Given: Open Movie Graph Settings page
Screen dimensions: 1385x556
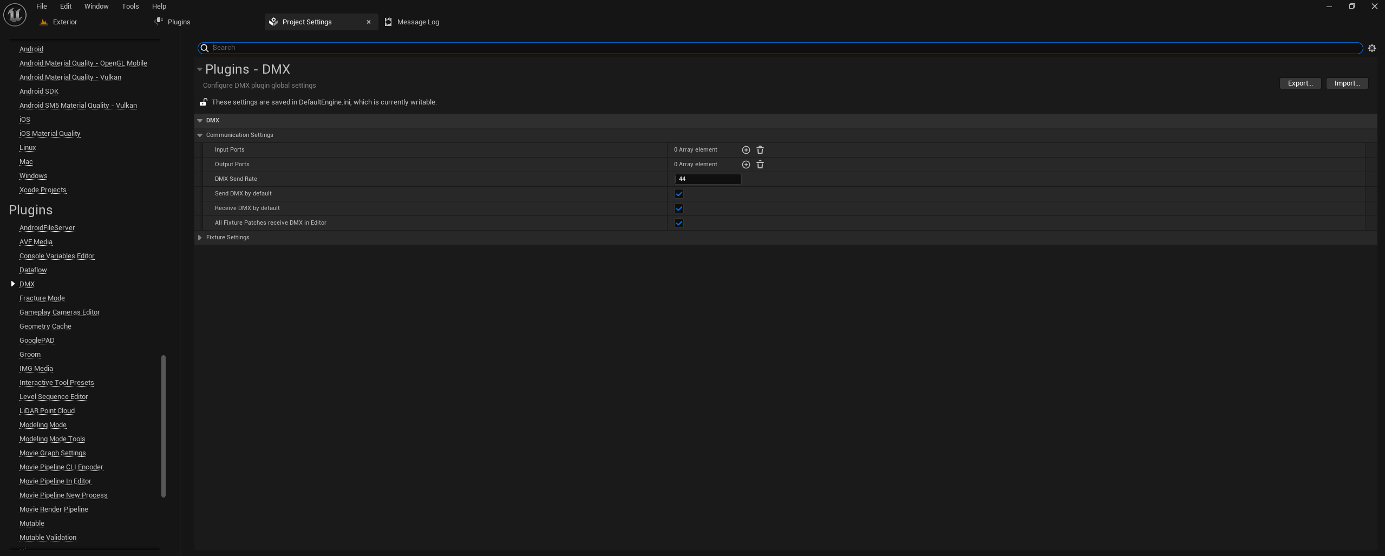Looking at the screenshot, I should 53,453.
